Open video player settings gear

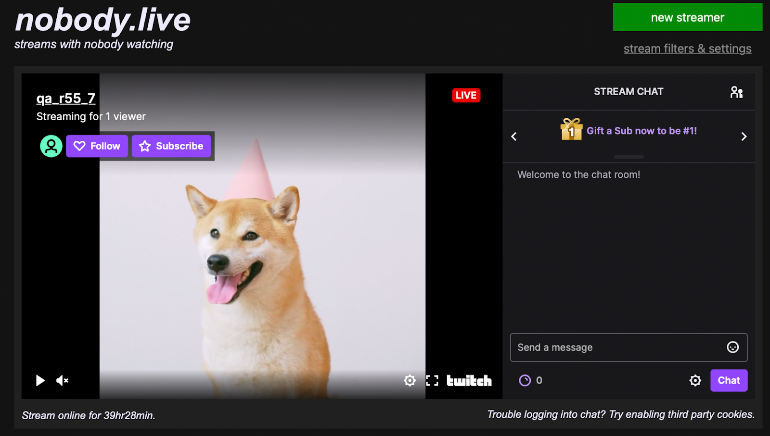pyautogui.click(x=410, y=381)
